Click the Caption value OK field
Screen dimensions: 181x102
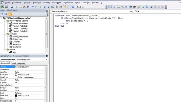coord(30,82)
